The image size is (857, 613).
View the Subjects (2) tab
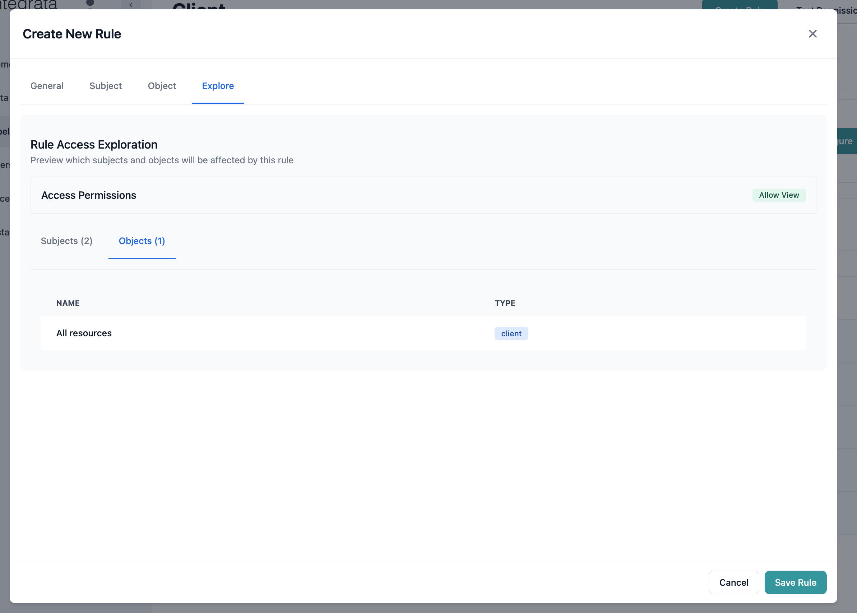point(66,241)
